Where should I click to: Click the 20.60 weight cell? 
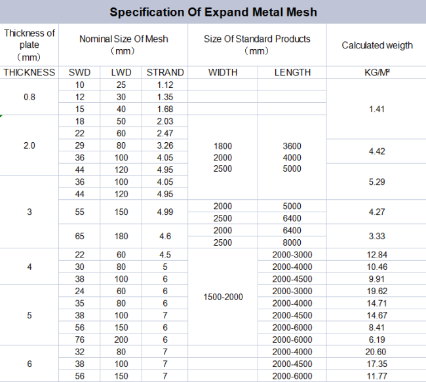tap(377, 352)
